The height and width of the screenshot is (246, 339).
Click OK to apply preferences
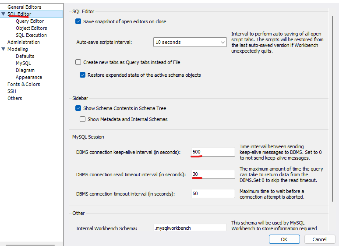pyautogui.click(x=284, y=239)
